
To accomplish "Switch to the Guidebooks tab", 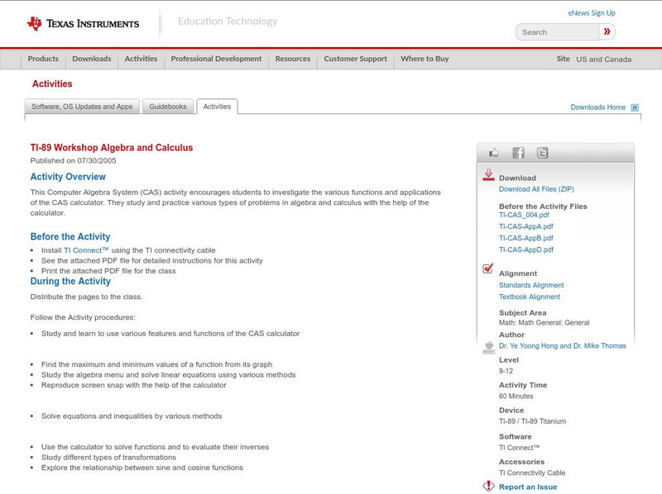I will click(x=168, y=107).
